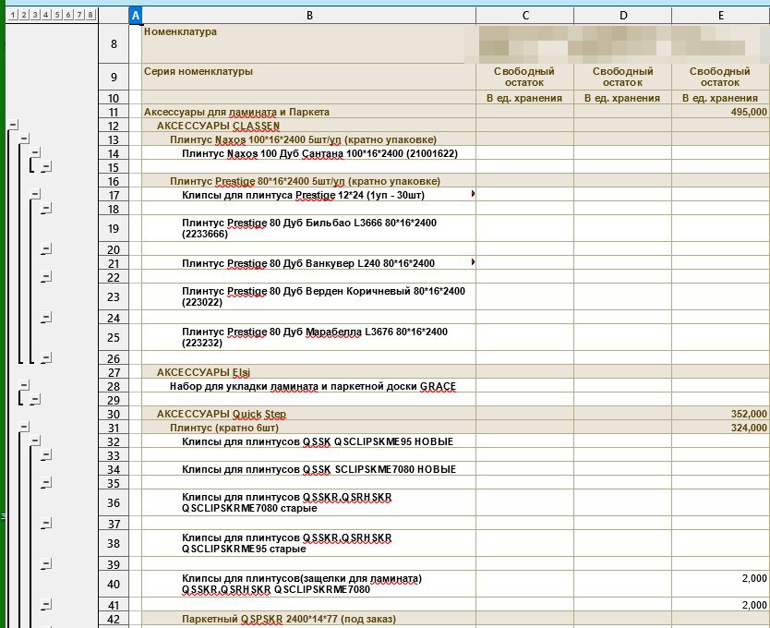Select 'Набор для укладки ламината' GRACE cell
This screenshot has height=628, width=770.
pyautogui.click(x=309, y=386)
